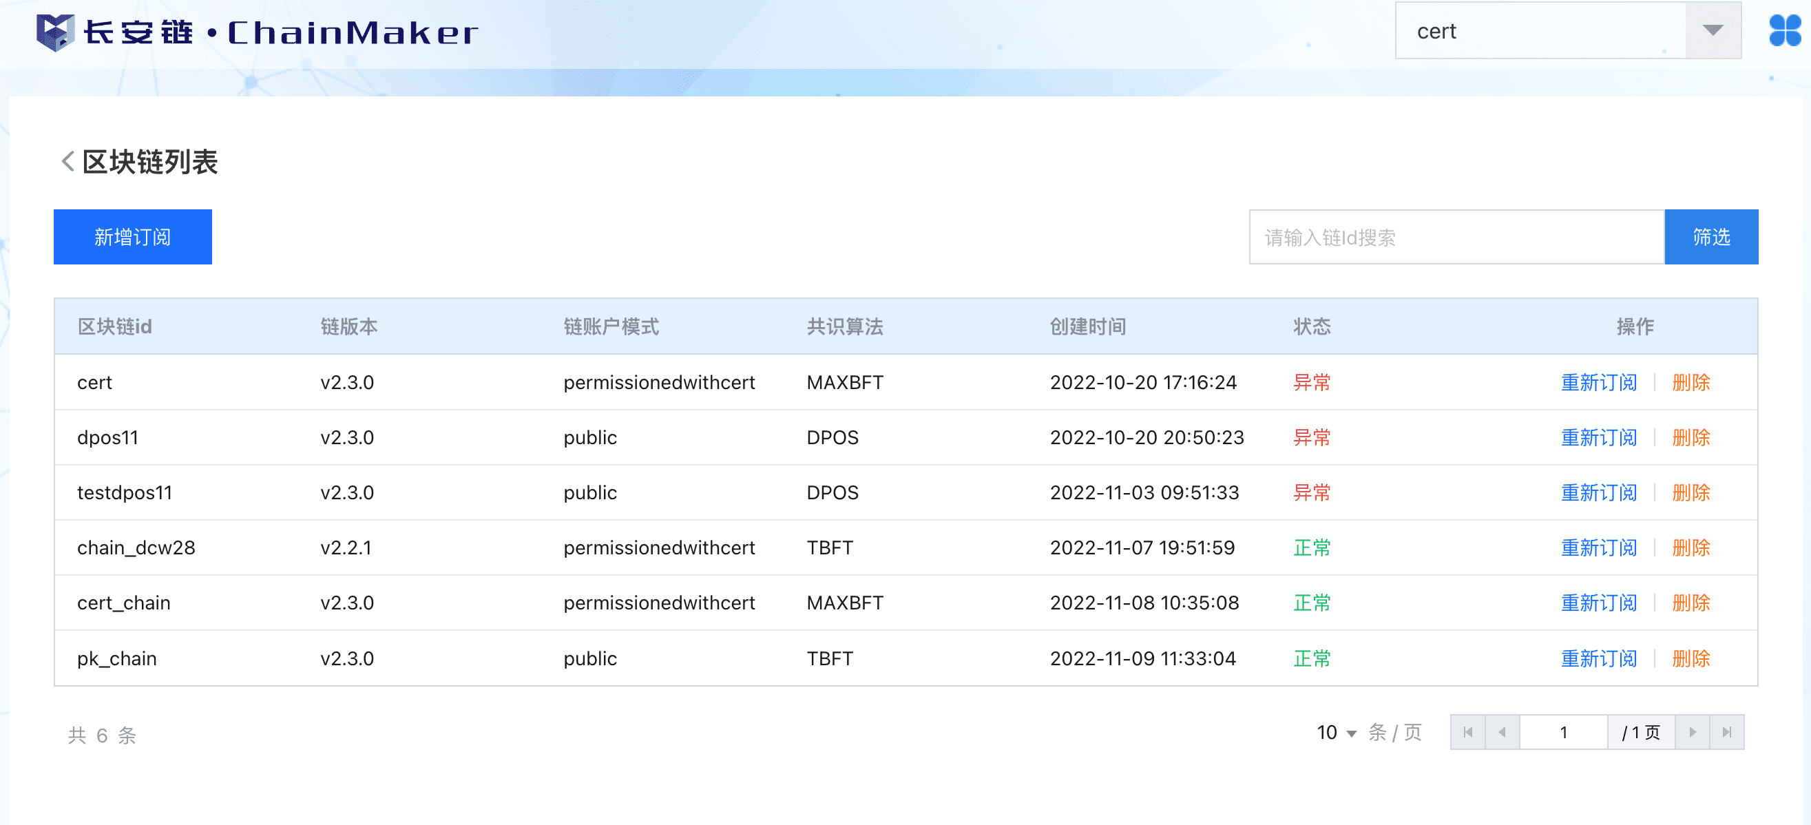This screenshot has height=825, width=1811.
Task: Click the cert chain selection combo box
Action: coord(1540,31)
